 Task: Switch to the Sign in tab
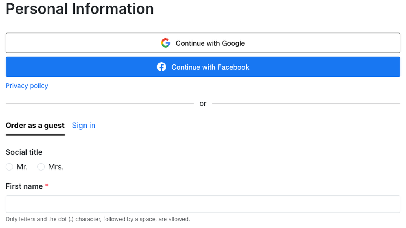pyautogui.click(x=84, y=126)
